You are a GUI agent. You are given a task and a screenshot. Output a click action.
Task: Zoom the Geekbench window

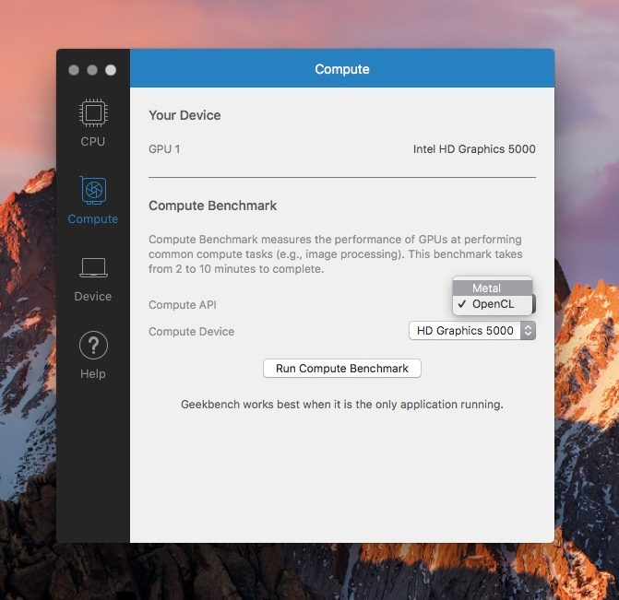[111, 70]
